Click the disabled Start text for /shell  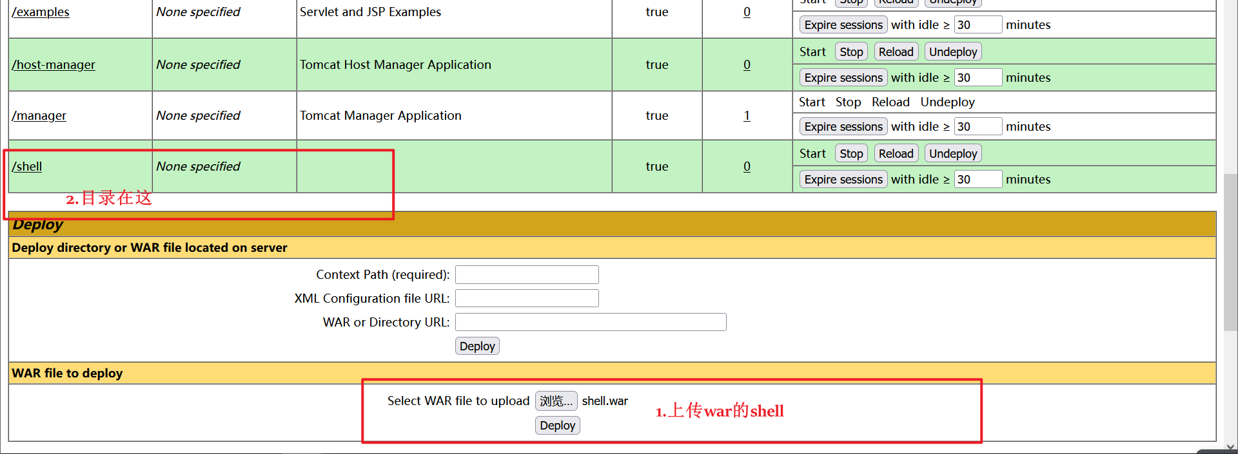point(812,154)
